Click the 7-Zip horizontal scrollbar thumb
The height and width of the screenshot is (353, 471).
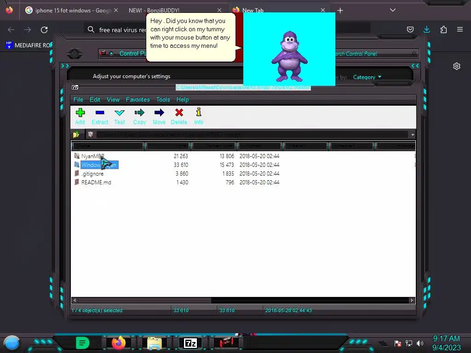[x=144, y=300]
